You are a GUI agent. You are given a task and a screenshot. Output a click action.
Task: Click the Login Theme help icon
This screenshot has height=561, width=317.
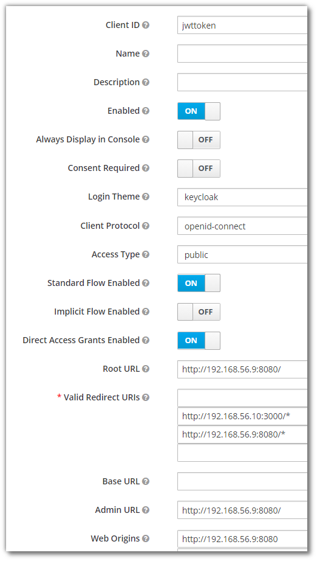pyautogui.click(x=146, y=197)
